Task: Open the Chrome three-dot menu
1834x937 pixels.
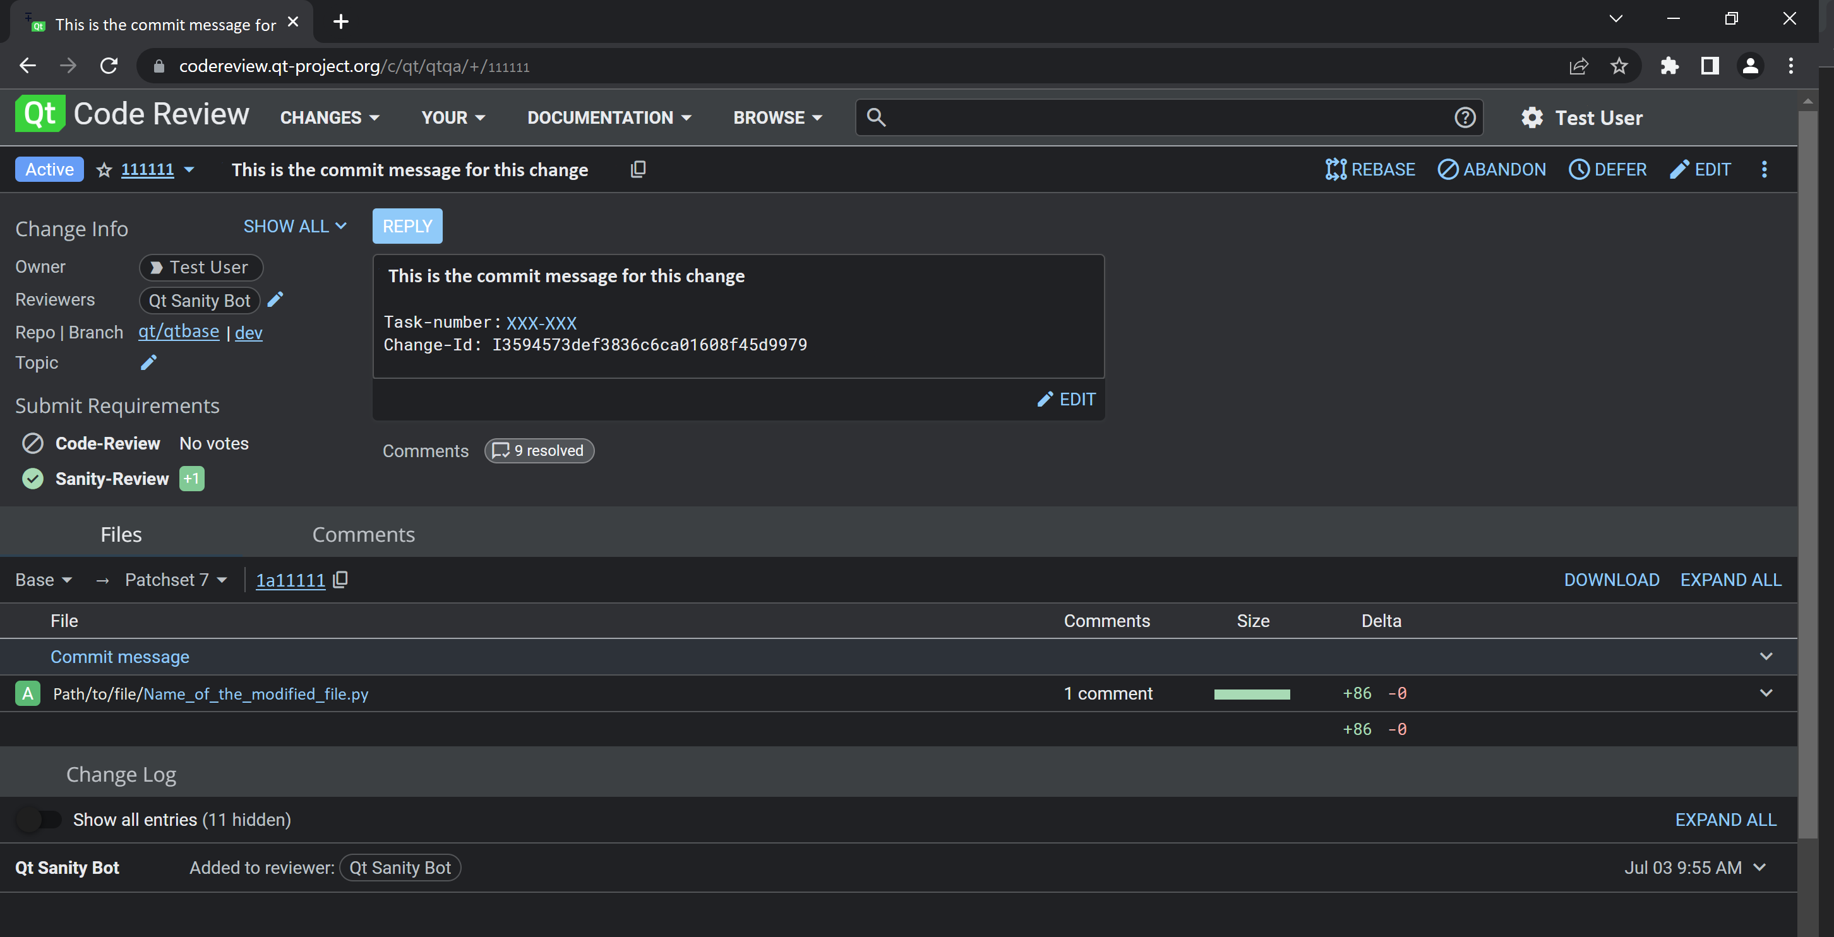Action: tap(1791, 66)
